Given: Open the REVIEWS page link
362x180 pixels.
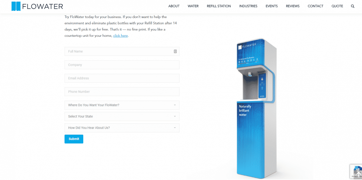Looking at the screenshot, I should pos(293,6).
